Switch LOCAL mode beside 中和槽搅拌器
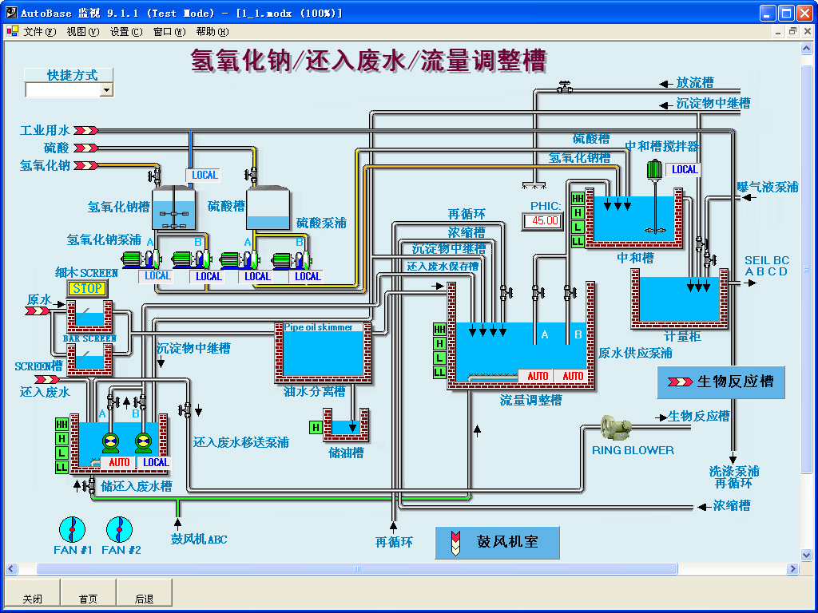This screenshot has height=613, width=818. tap(683, 169)
